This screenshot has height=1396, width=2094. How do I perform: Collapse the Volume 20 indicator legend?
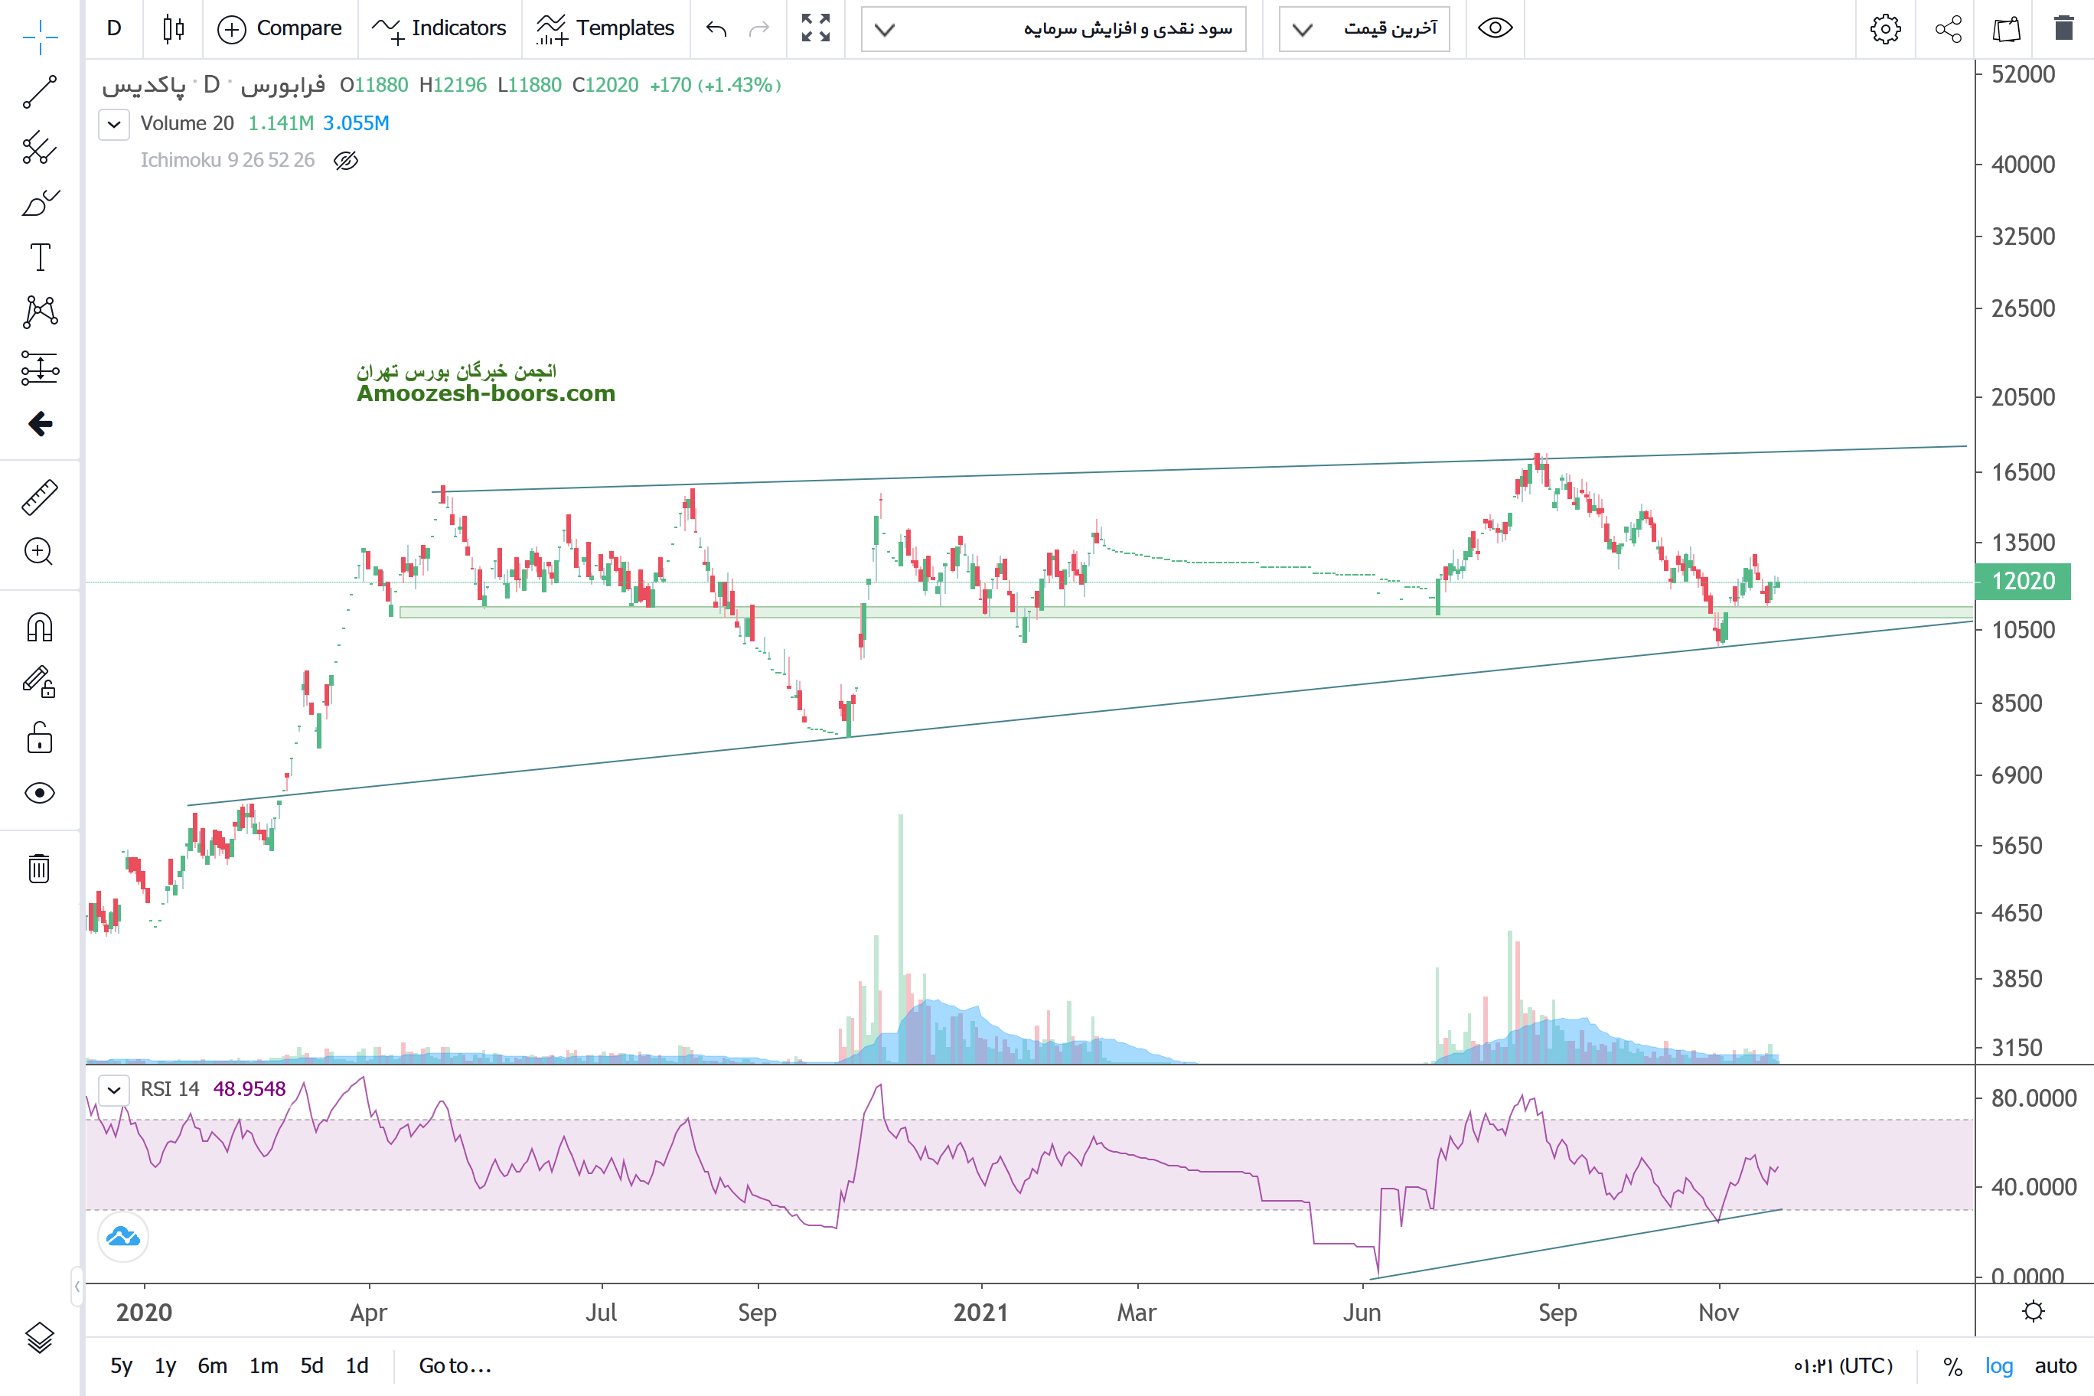[114, 124]
